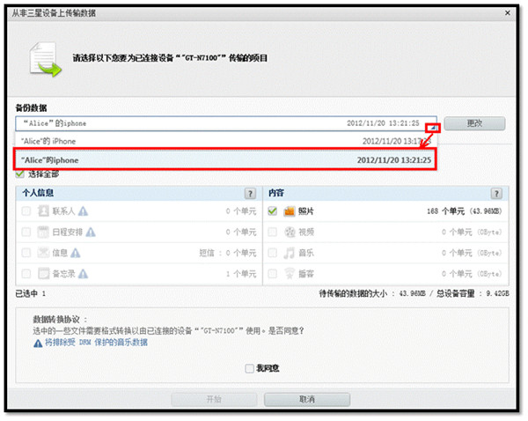Click the 取消 button
The image size is (528, 421).
(307, 400)
